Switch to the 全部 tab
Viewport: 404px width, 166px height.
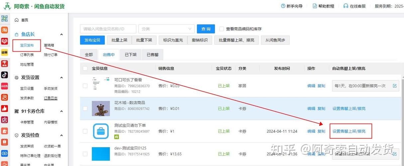pyautogui.click(x=89, y=55)
